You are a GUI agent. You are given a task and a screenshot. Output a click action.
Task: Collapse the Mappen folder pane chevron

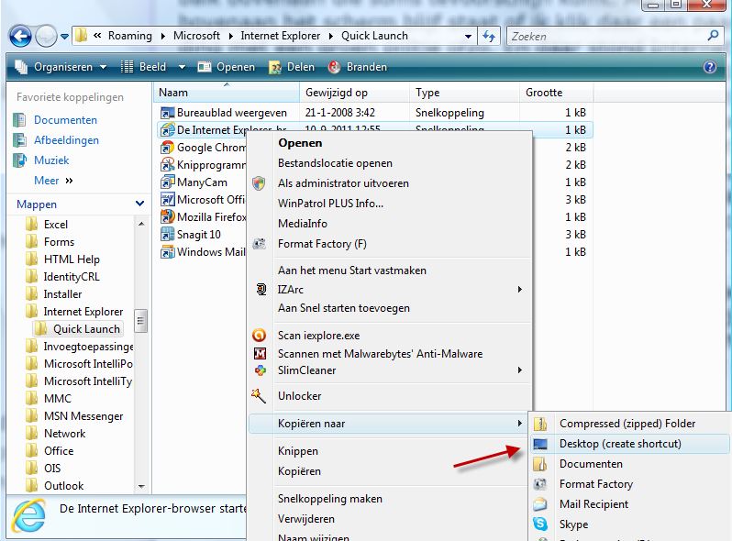pos(139,204)
